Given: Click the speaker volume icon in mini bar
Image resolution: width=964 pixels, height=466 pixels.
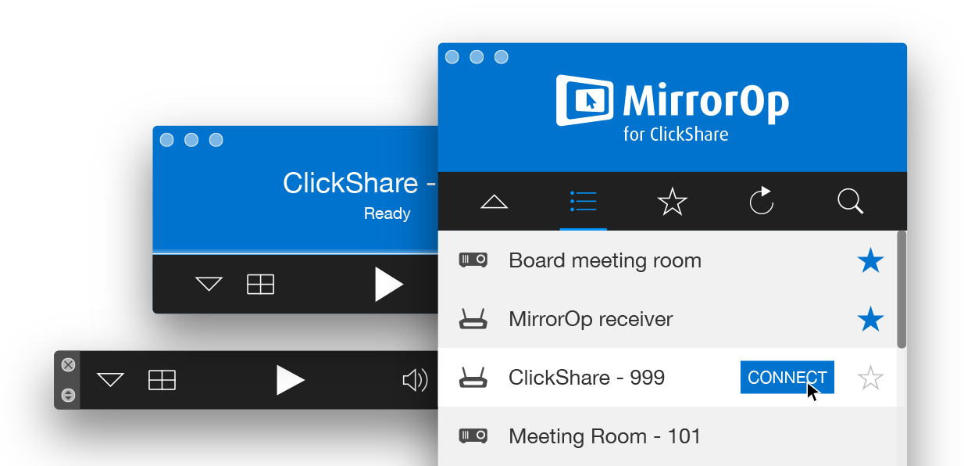Looking at the screenshot, I should [414, 381].
